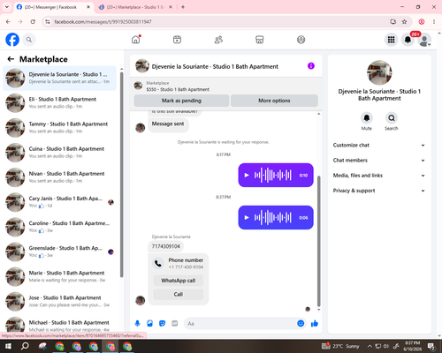Click the More options button
Image resolution: width=442 pixels, height=353 pixels.
click(274, 101)
